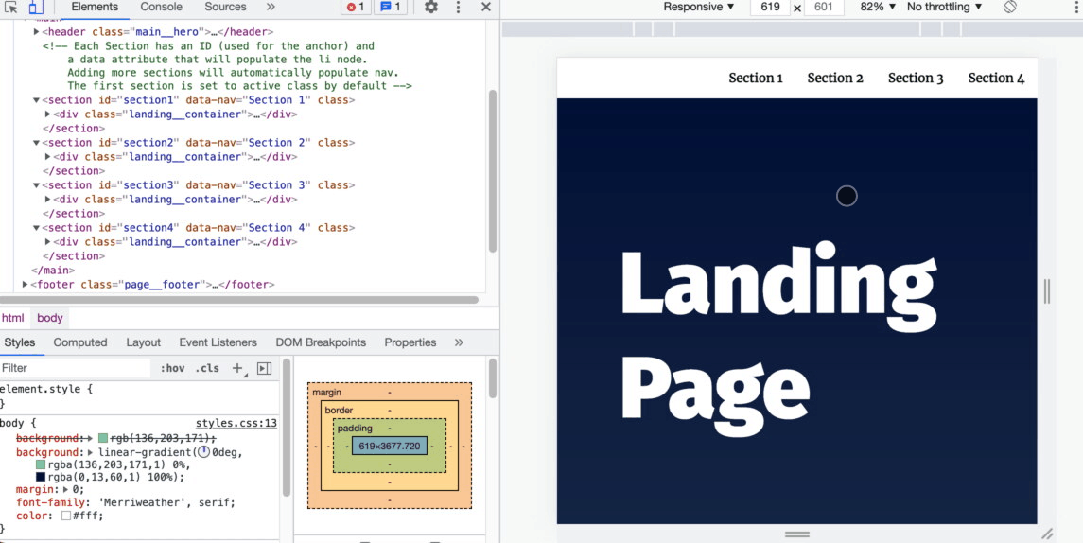Switch to the Sources tab

[225, 7]
